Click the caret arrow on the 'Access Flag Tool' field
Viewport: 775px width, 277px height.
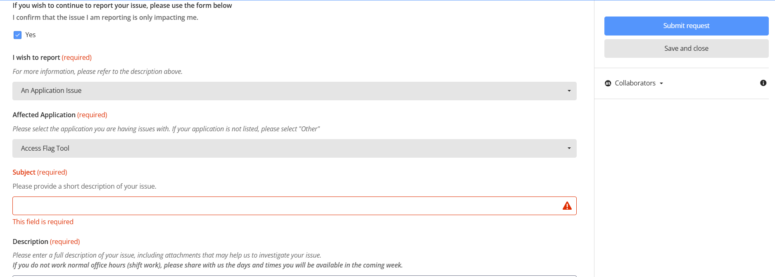click(x=569, y=148)
